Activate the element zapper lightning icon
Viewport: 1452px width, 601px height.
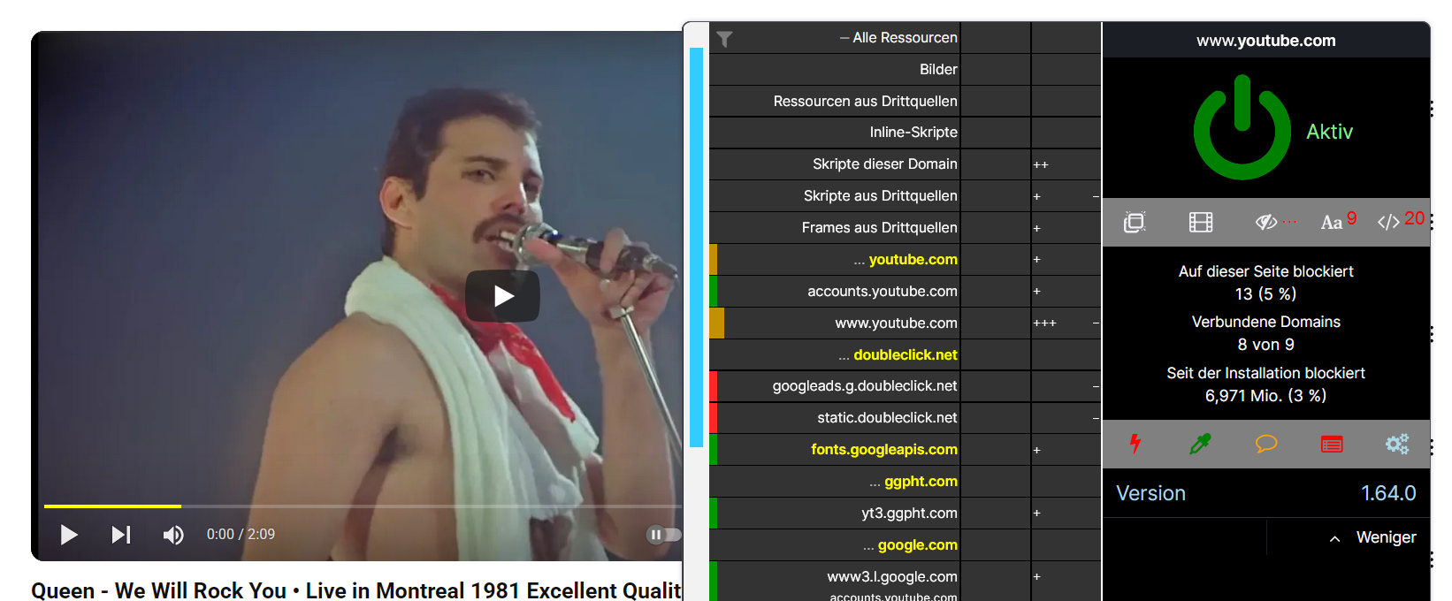(x=1135, y=444)
